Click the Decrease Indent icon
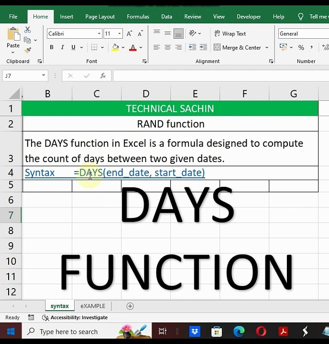The image size is (329, 344). click(x=192, y=47)
